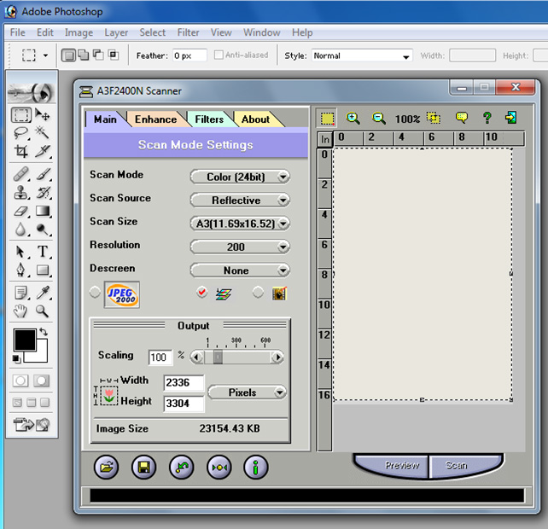Open the Filter menu
The width and height of the screenshot is (548, 529).
[188, 32]
